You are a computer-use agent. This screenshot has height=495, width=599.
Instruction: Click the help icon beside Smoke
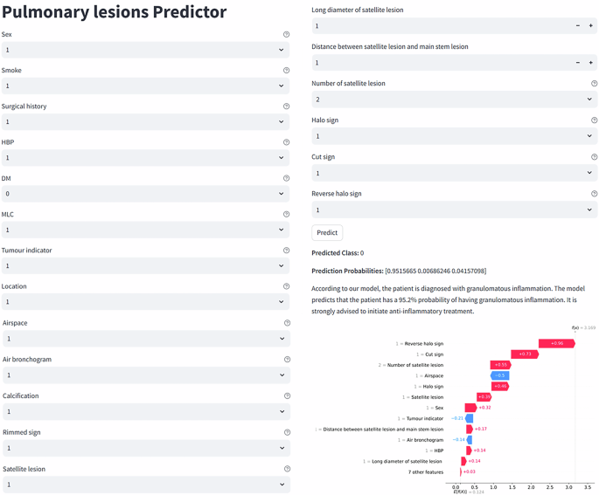(287, 71)
